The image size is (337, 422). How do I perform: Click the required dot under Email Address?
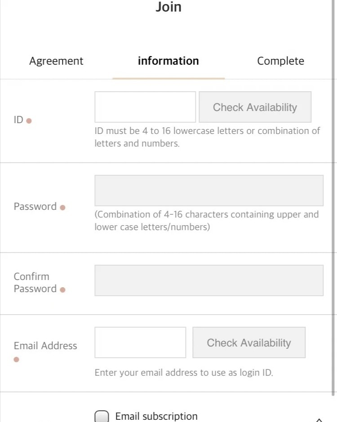point(16,359)
